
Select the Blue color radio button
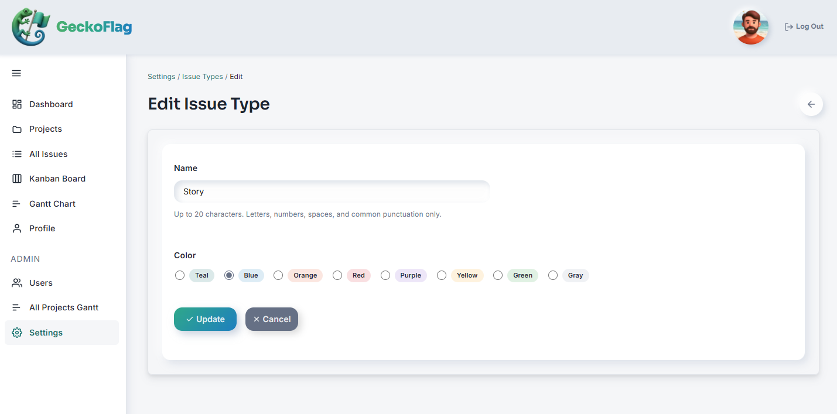click(229, 275)
